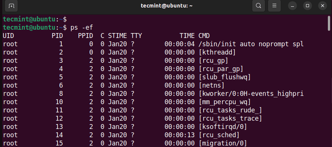
Task: Click the [rcu_sched] process entry
Action: (x=219, y=135)
